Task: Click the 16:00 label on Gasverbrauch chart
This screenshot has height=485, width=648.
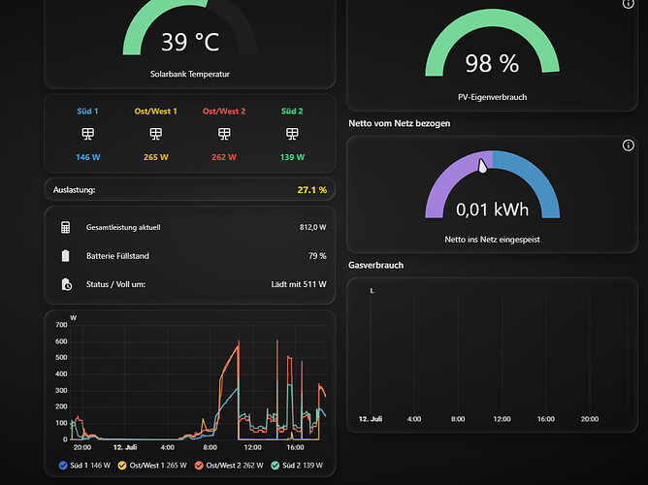Action: 545,419
